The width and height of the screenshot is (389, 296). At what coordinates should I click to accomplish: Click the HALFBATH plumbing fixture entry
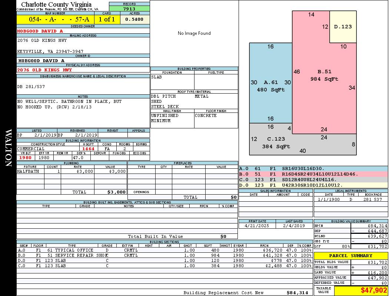pyautogui.click(x=28, y=171)
